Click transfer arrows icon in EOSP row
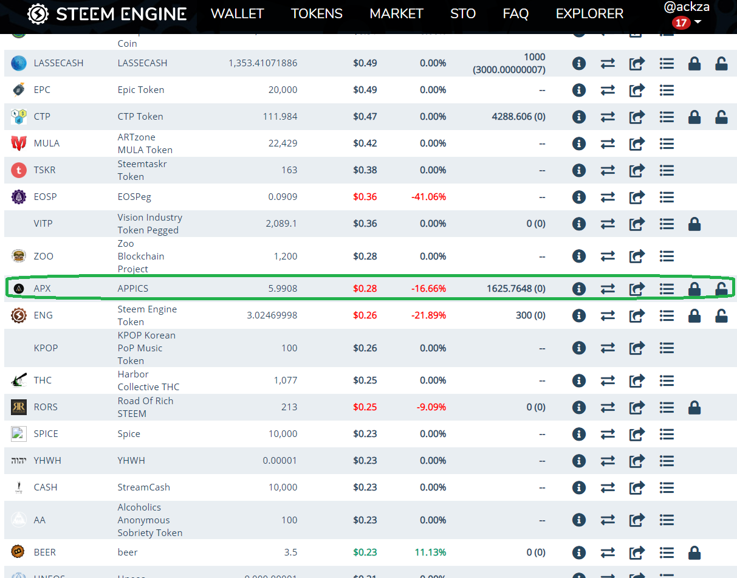The height and width of the screenshot is (578, 737). 608,197
